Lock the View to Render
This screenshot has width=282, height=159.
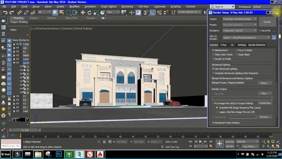click(x=274, y=38)
